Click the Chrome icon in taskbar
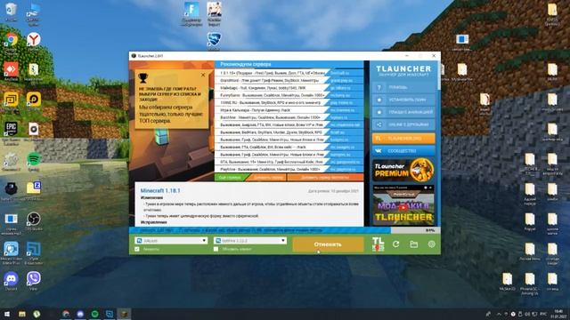The width and height of the screenshot is (570, 320). (66, 314)
